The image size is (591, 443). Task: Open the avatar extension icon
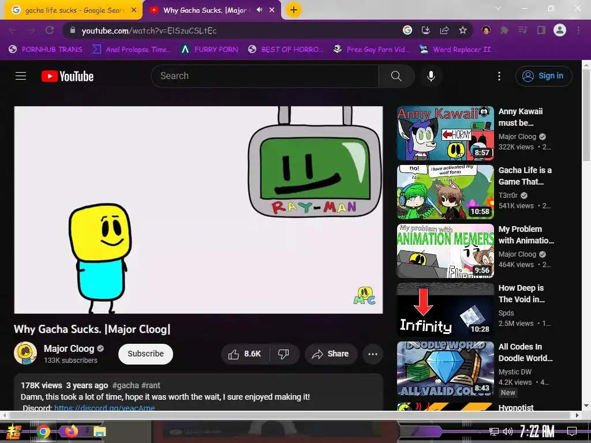click(486, 30)
